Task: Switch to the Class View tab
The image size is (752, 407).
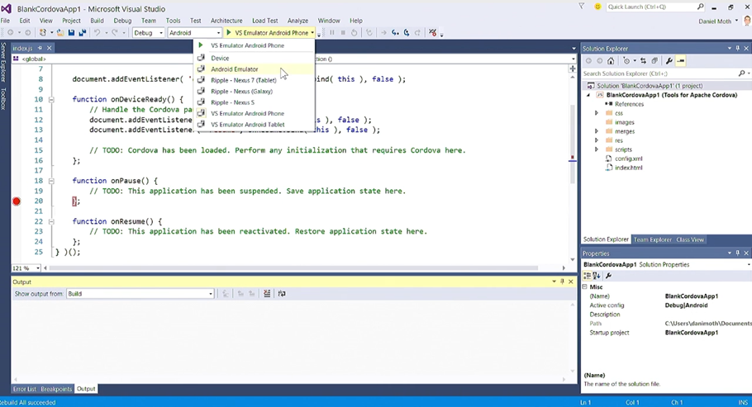Action: coord(690,239)
